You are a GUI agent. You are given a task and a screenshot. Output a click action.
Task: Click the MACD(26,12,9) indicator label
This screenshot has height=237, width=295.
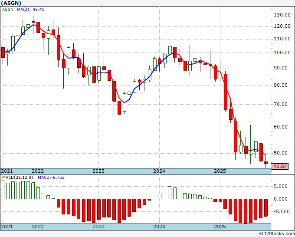pyautogui.click(x=17, y=178)
